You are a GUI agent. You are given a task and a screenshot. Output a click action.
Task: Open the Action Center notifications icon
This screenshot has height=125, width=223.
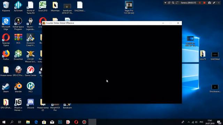(x=219, y=122)
